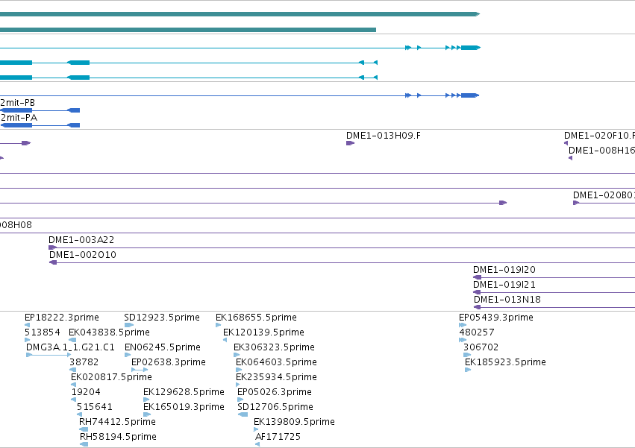Select the AF171725 feature label
This screenshot has width=635, height=448.
[278, 436]
